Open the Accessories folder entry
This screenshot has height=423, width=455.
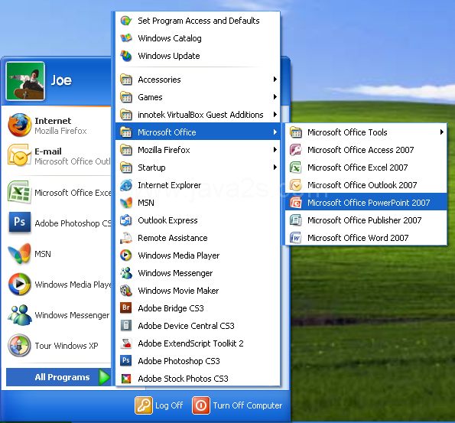coord(197,80)
